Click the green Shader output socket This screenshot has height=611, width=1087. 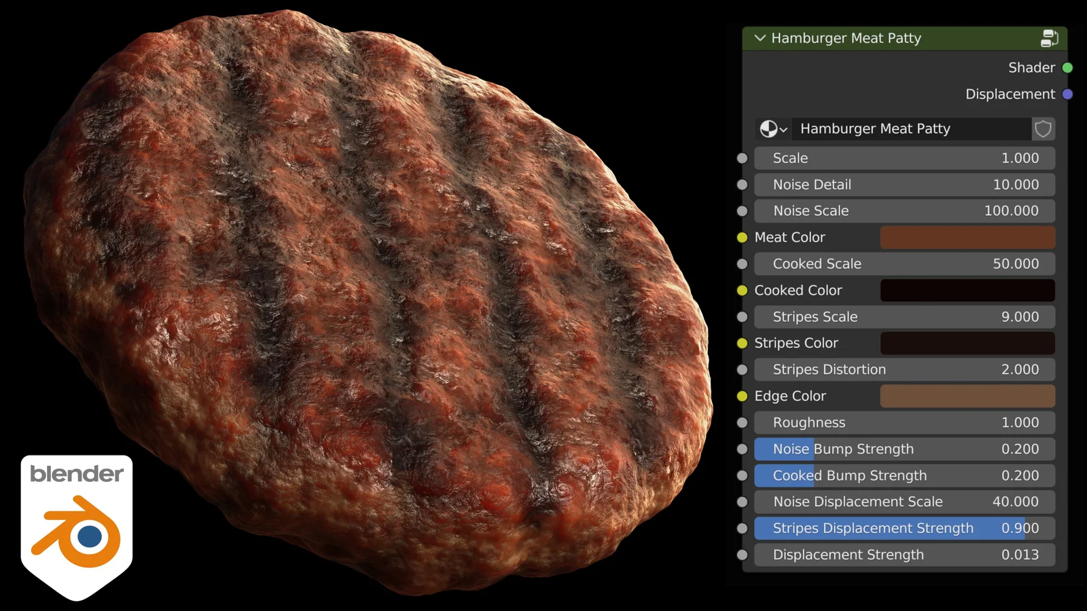point(1067,68)
